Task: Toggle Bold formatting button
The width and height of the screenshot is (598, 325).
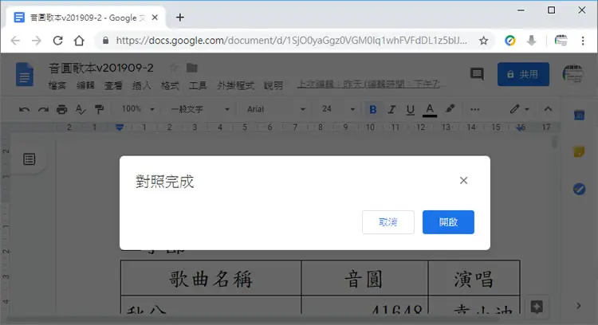Action: pos(373,109)
